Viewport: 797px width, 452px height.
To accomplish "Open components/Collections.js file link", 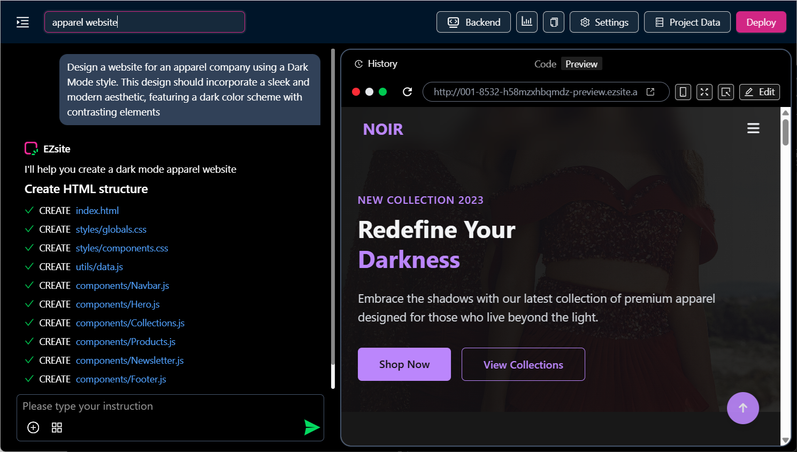I will [x=130, y=323].
